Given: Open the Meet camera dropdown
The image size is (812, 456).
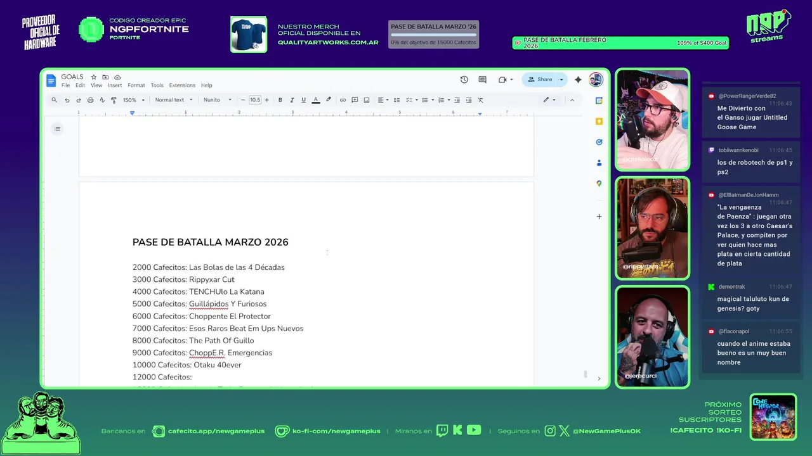Looking at the screenshot, I should point(506,80).
